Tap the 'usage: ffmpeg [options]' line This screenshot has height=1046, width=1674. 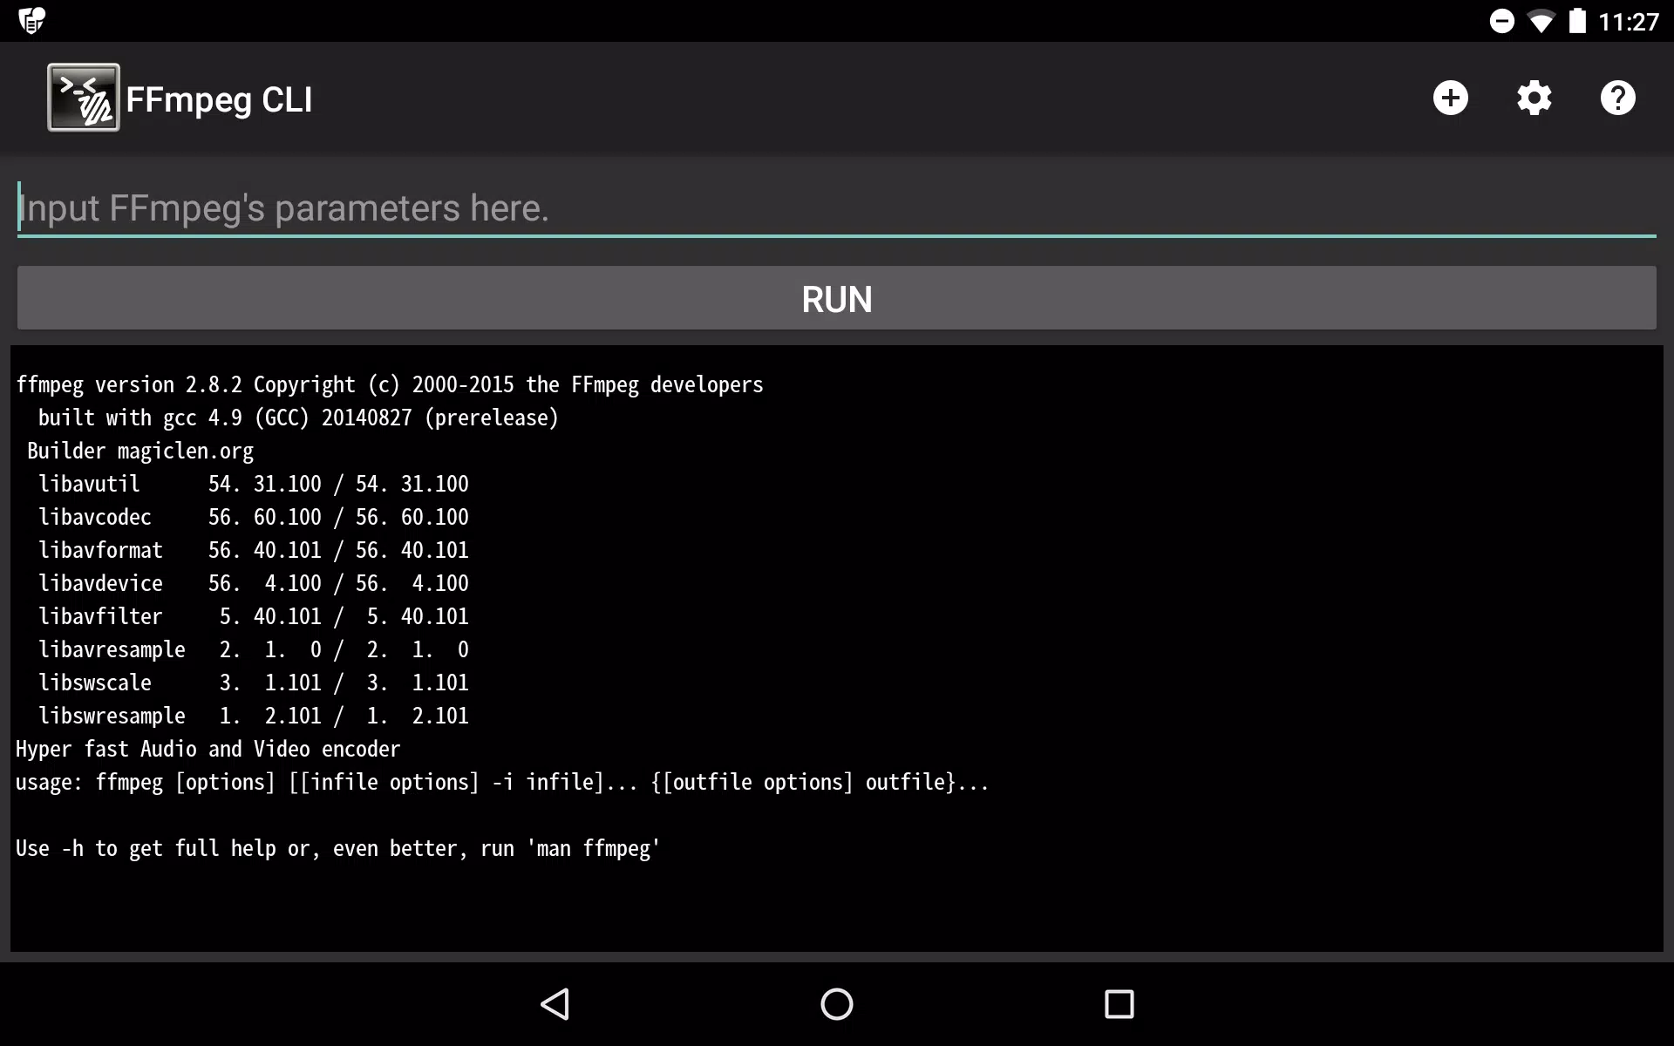click(x=502, y=782)
